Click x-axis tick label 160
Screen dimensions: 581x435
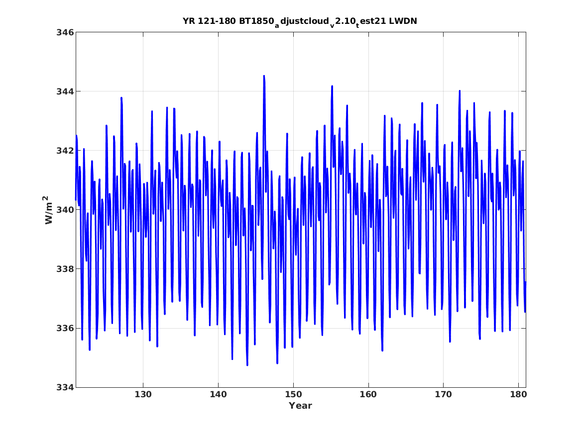point(368,395)
